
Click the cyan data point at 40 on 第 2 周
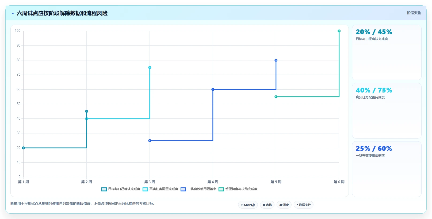point(86,119)
